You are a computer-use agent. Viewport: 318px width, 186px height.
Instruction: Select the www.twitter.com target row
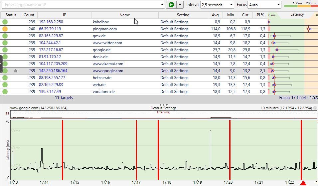[107, 43]
